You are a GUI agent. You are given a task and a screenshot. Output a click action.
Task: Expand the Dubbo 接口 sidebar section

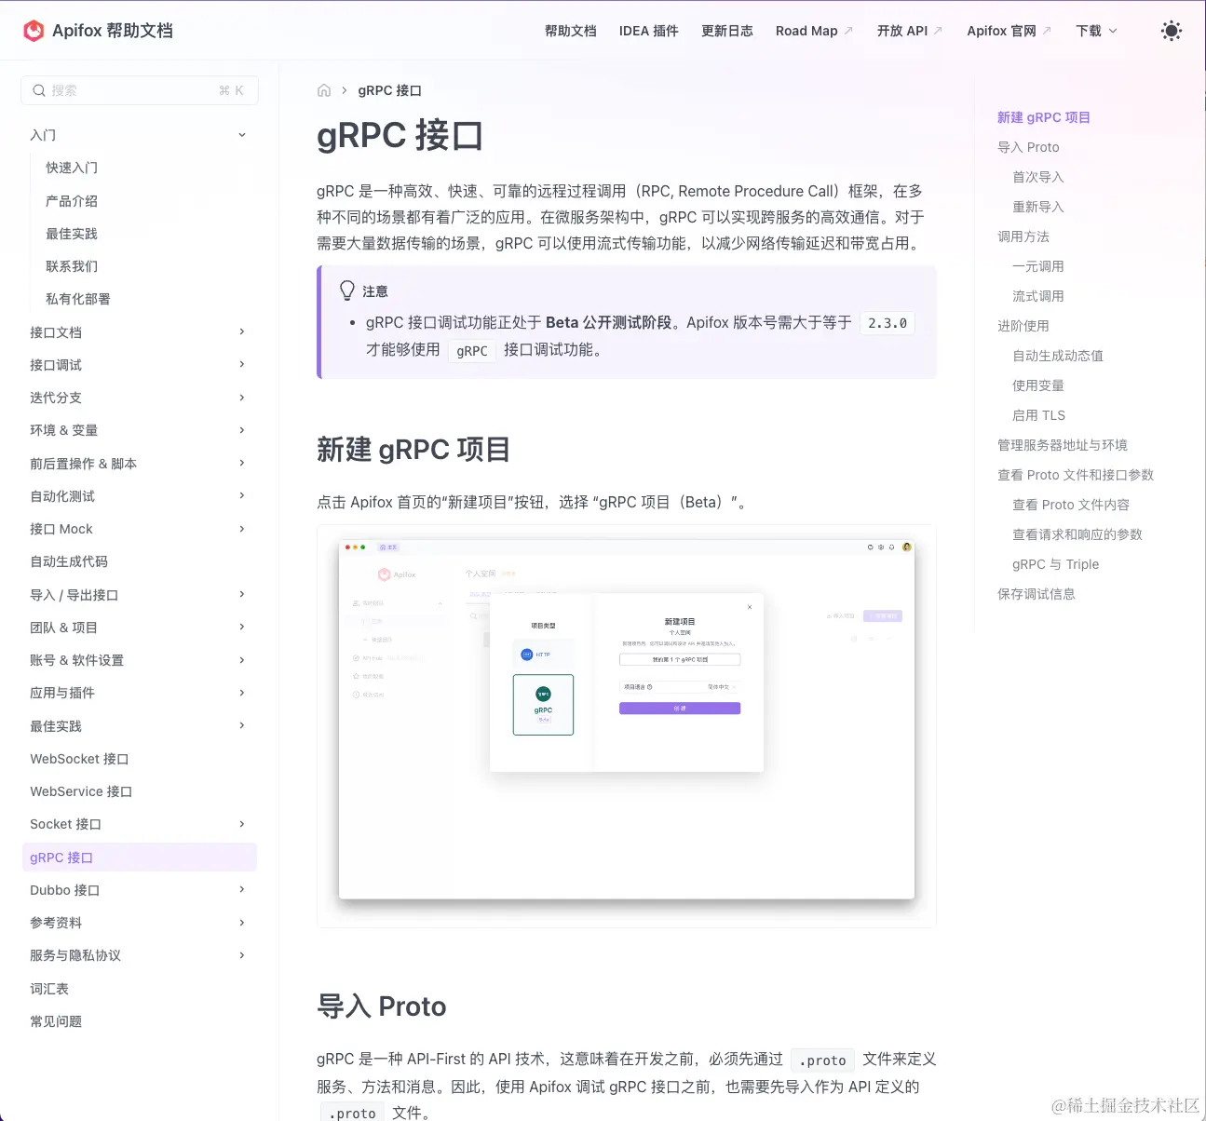(140, 890)
